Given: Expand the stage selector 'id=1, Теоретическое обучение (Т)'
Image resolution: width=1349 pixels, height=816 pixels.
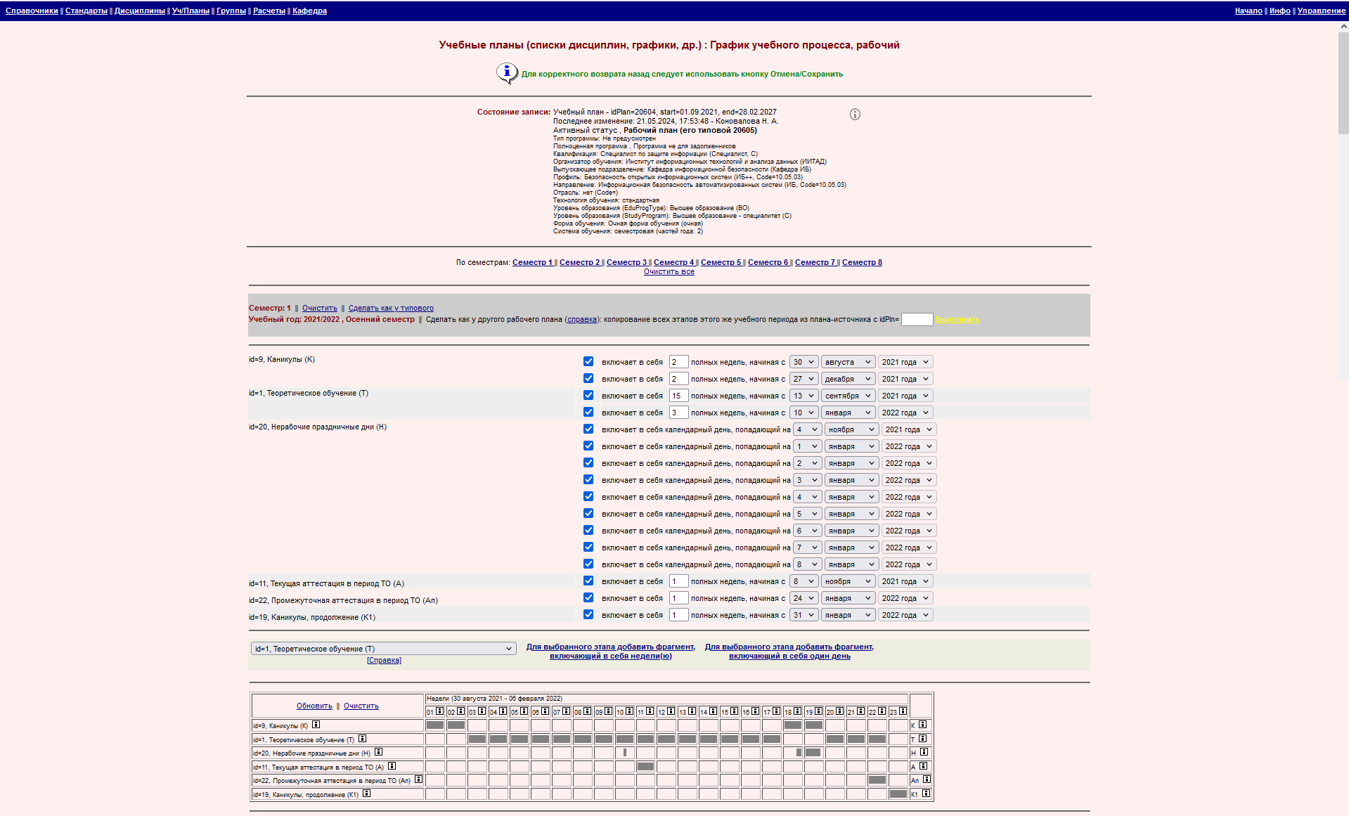Looking at the screenshot, I should pyautogui.click(x=384, y=649).
